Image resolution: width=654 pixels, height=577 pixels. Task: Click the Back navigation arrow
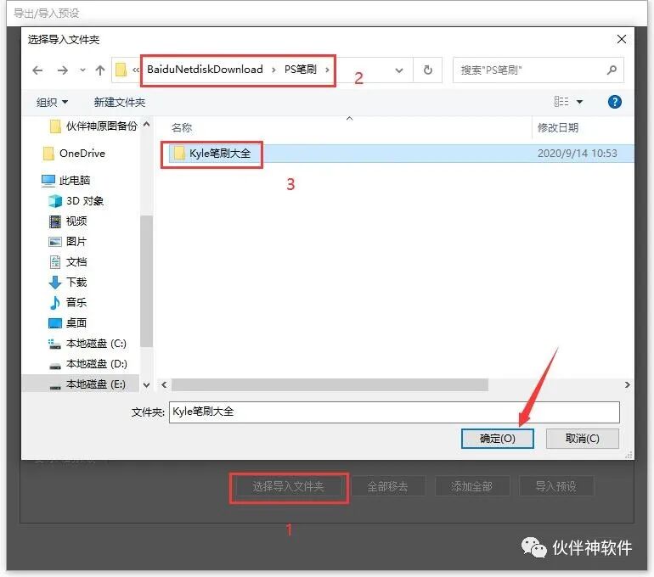[37, 70]
